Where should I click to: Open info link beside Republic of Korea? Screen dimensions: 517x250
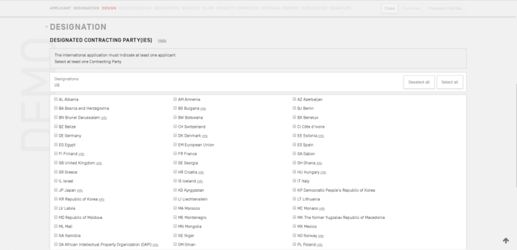(x=101, y=199)
